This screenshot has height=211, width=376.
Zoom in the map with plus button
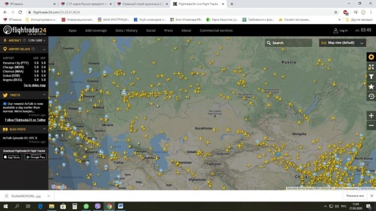click(x=371, y=116)
